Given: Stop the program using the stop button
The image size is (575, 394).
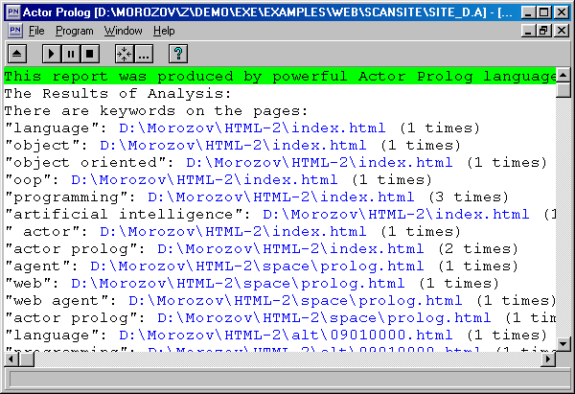Looking at the screenshot, I should point(90,54).
